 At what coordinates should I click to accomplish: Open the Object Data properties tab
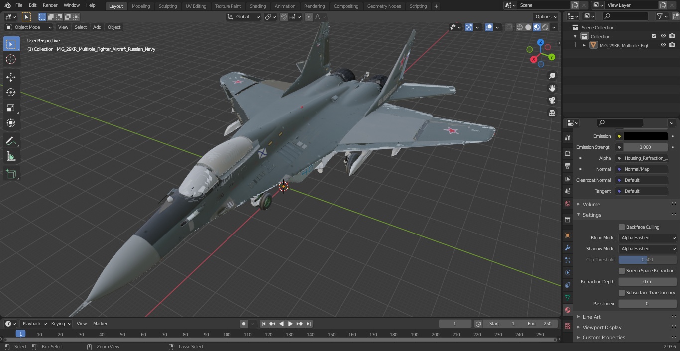567,297
